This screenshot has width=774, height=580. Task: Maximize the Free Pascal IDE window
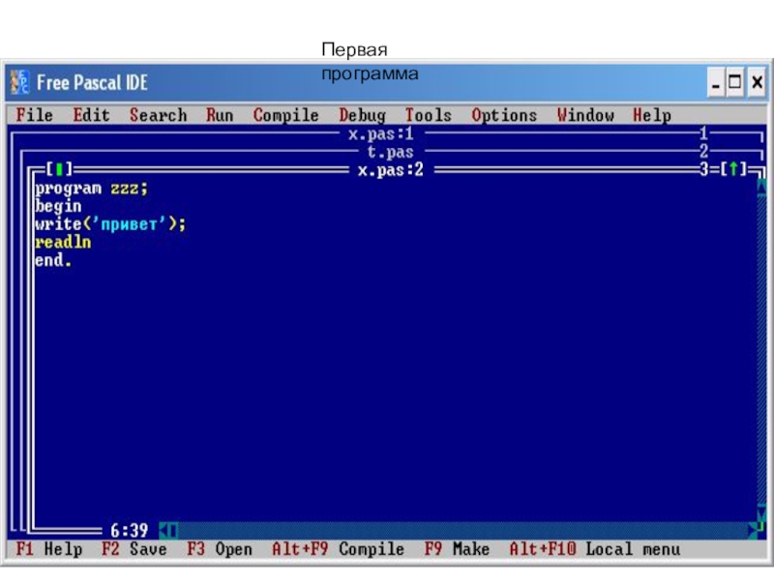[x=735, y=82]
